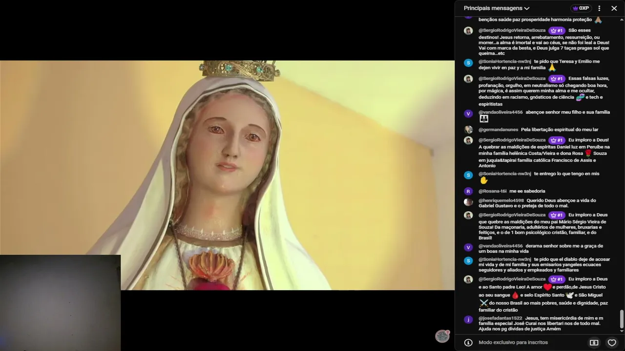Open @SoniaHortencia-nw3nj name on "el diablo" message

[x=505, y=259]
